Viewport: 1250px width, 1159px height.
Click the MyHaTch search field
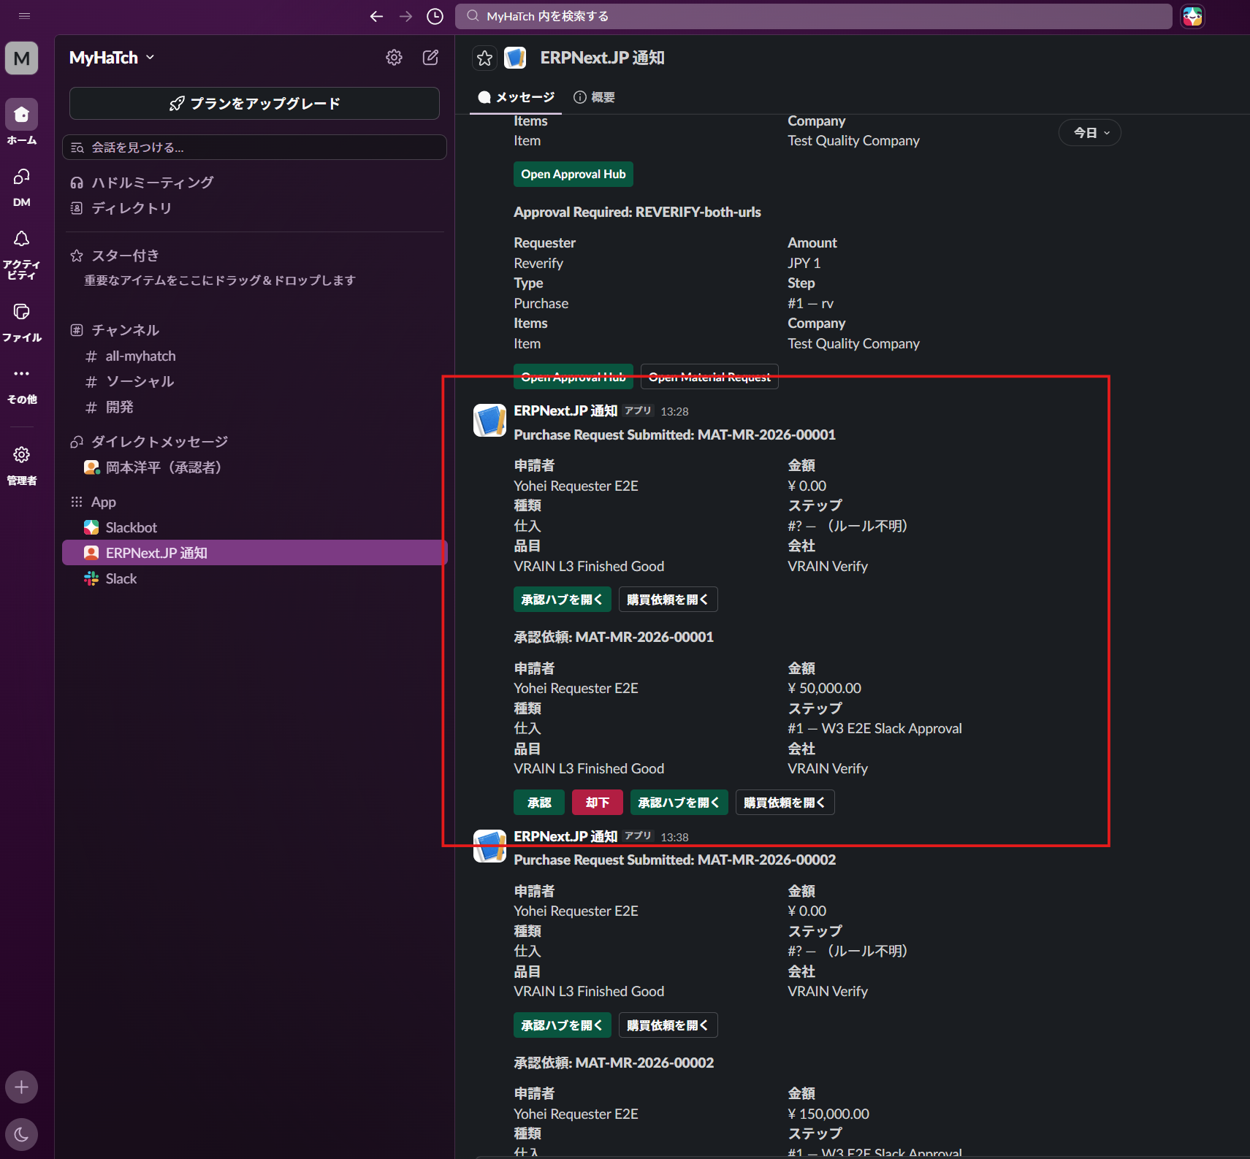pyautogui.click(x=813, y=16)
